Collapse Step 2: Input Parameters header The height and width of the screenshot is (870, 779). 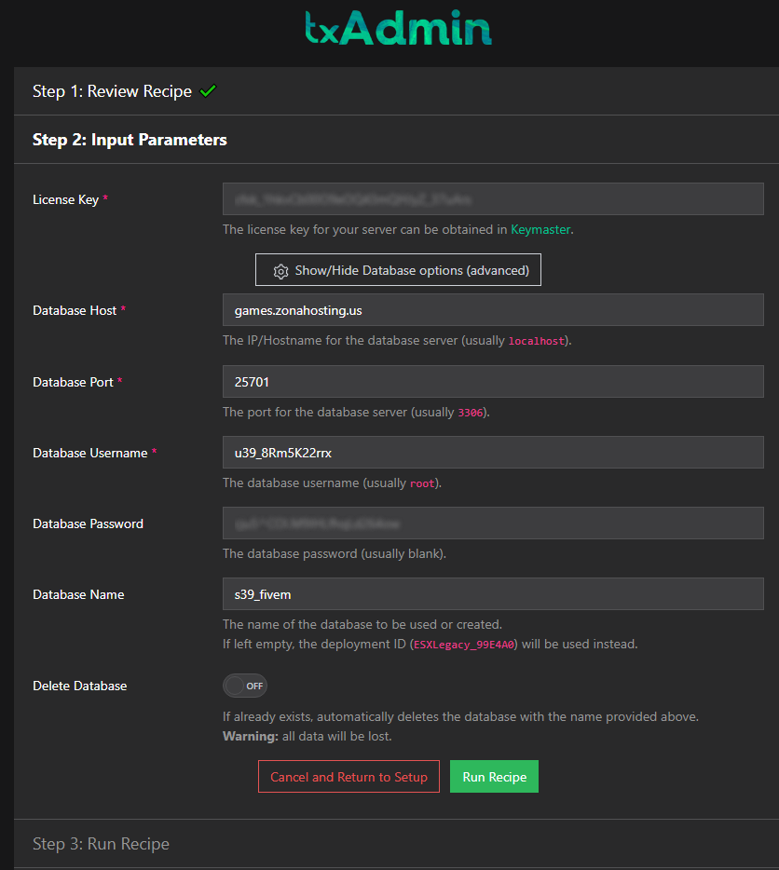[x=130, y=140]
